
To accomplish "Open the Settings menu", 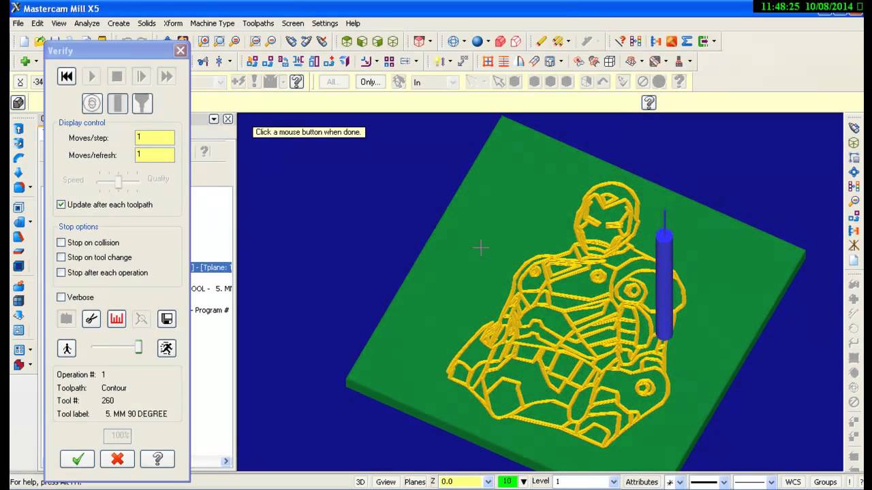I will pyautogui.click(x=325, y=23).
